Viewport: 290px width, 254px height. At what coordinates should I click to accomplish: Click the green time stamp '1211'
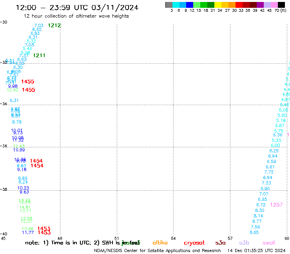point(39,55)
